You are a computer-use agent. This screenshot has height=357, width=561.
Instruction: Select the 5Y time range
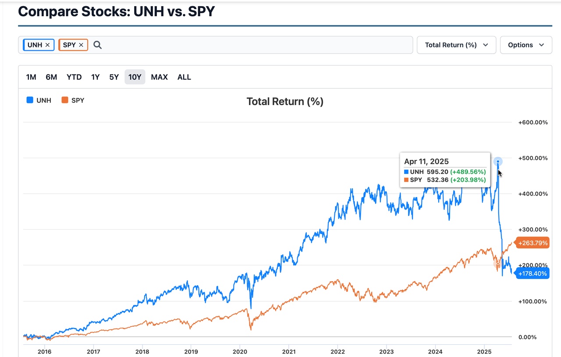(x=114, y=77)
